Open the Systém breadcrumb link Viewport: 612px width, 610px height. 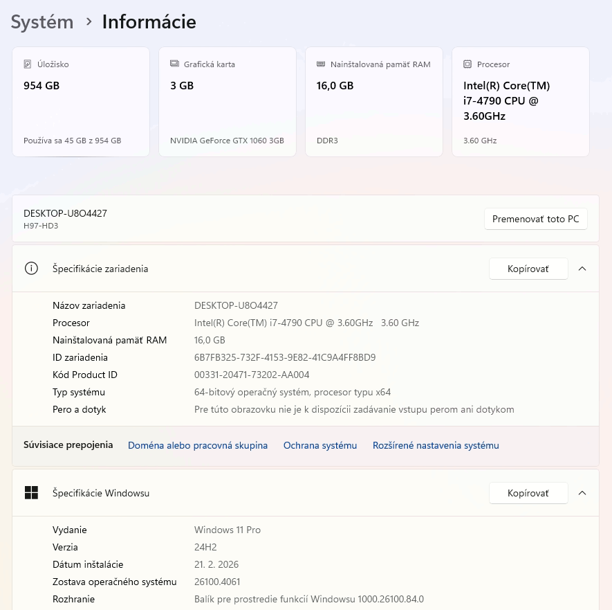pyautogui.click(x=41, y=22)
